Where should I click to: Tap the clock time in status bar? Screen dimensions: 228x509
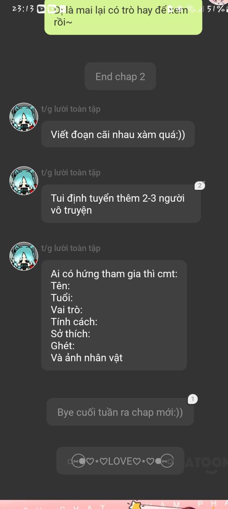coord(23,9)
